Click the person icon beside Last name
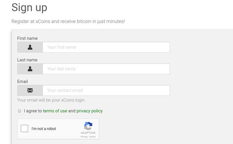 [30, 69]
